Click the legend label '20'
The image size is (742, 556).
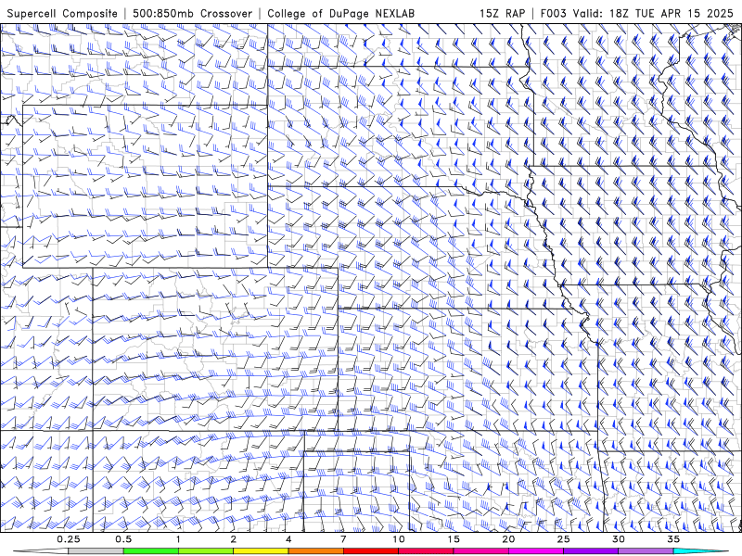pyautogui.click(x=508, y=539)
